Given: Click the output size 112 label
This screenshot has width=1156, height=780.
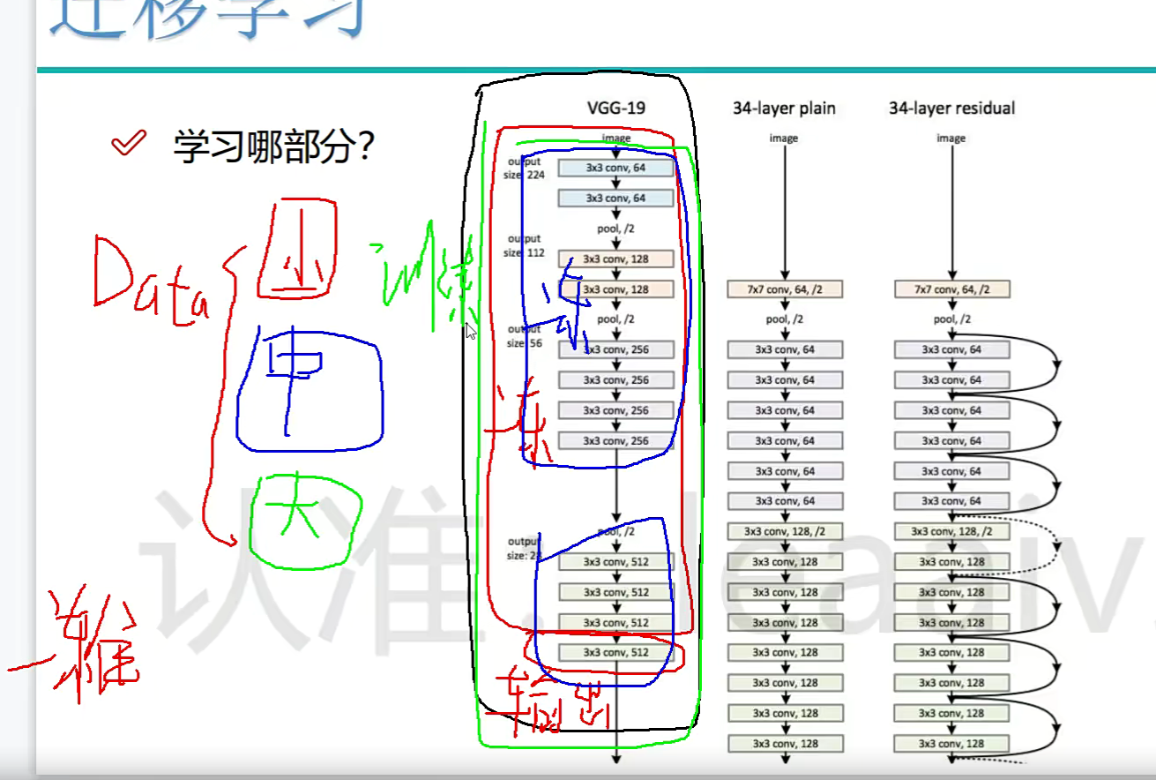Looking at the screenshot, I should (x=524, y=246).
